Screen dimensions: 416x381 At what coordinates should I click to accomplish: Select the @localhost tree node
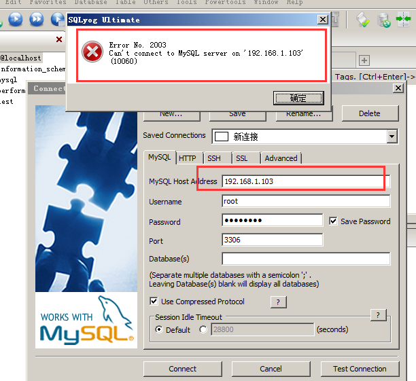click(20, 58)
